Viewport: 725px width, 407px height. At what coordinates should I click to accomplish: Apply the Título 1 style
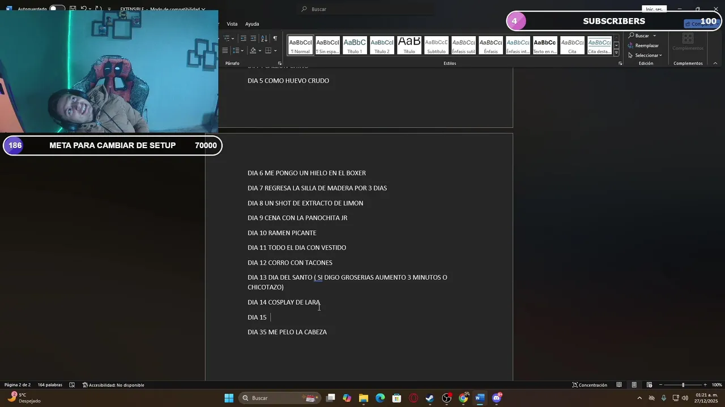point(355,45)
